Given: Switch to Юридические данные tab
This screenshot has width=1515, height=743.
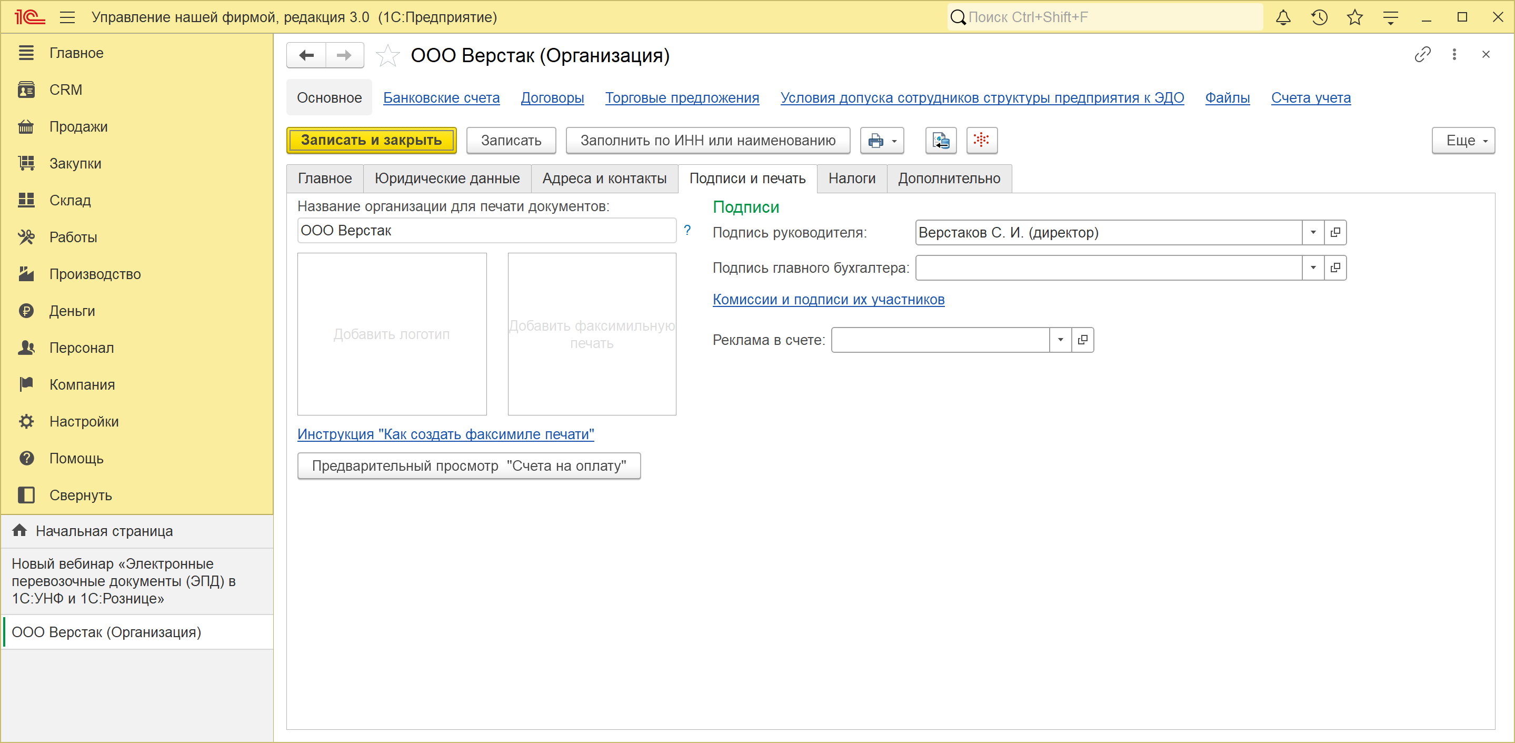Looking at the screenshot, I should (x=447, y=179).
